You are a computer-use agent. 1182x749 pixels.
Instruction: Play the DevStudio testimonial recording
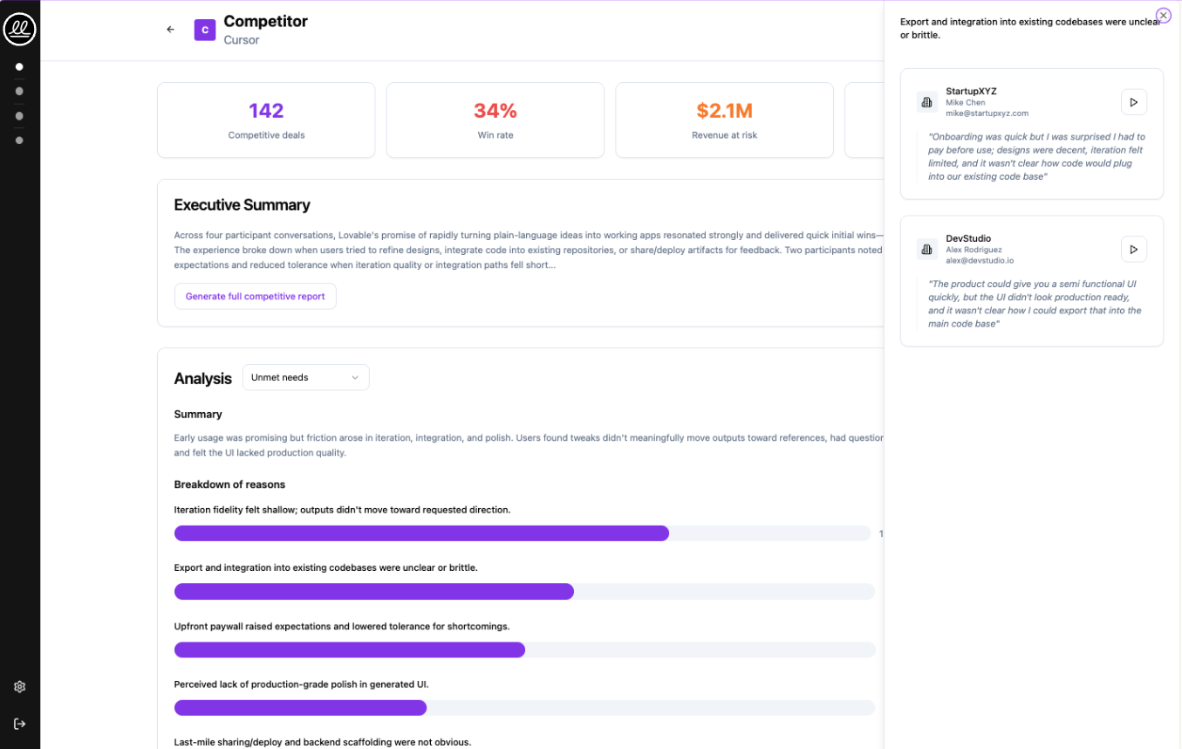[1133, 249]
